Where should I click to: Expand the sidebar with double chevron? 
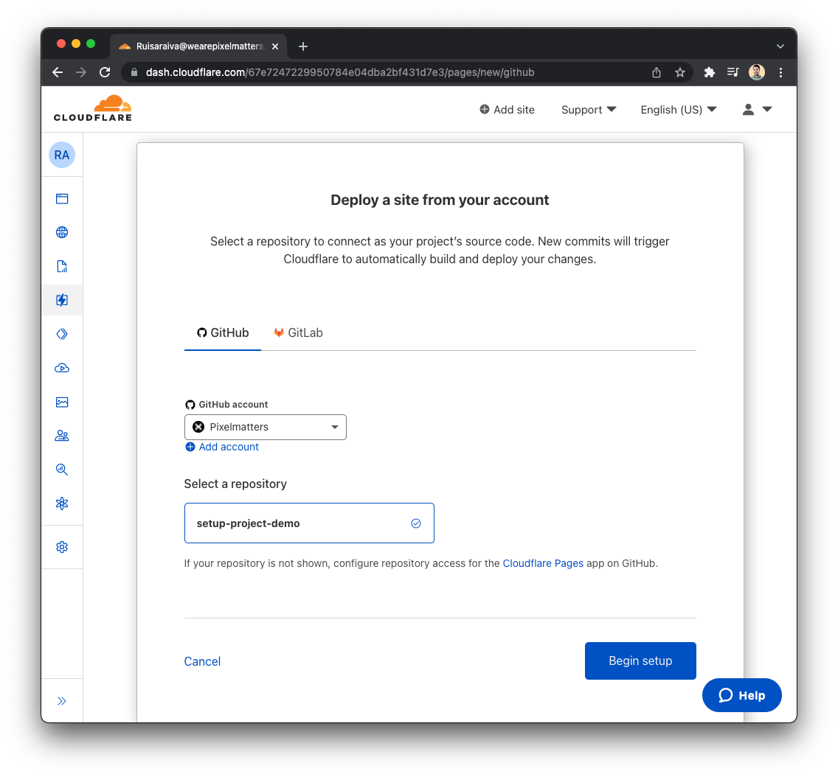tap(62, 701)
